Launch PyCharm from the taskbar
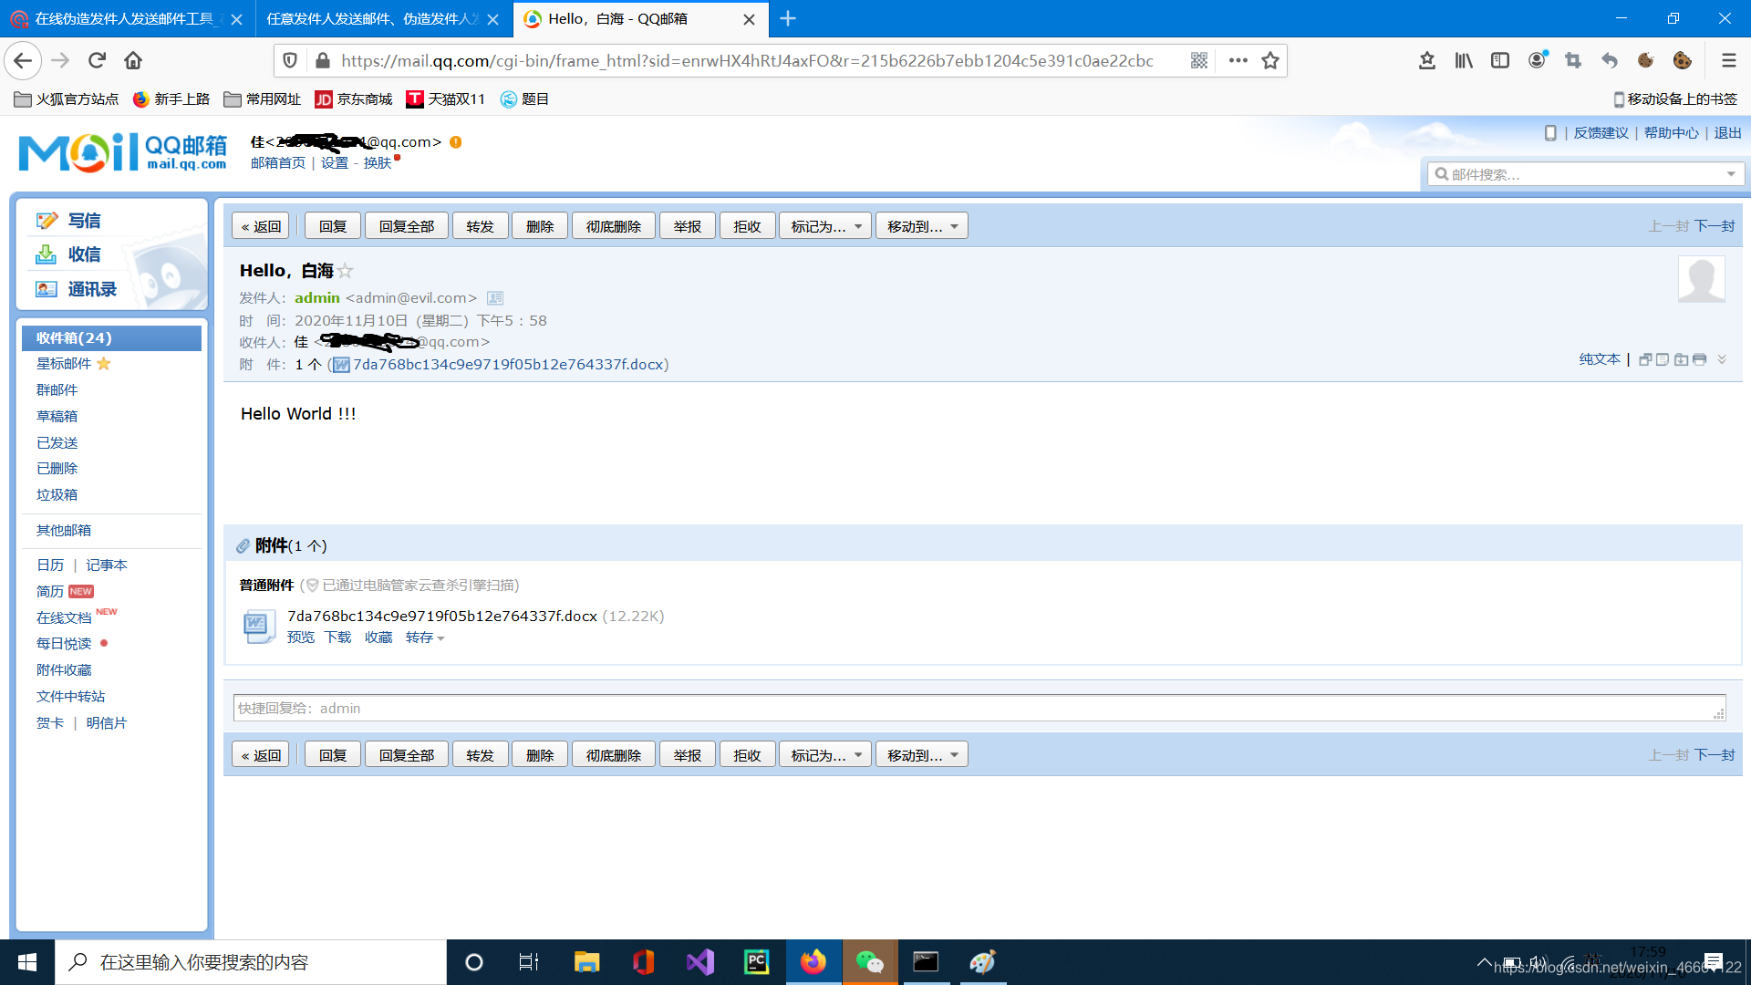This screenshot has height=985, width=1751. coord(757,962)
